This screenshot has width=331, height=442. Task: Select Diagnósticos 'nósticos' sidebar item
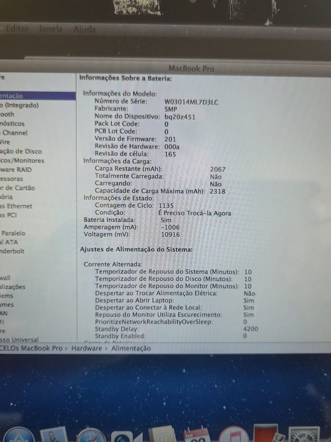[12, 123]
